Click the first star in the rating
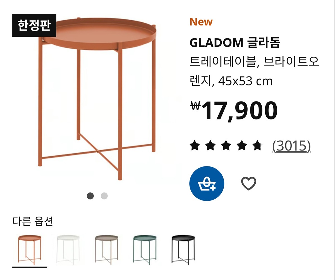Image resolution: width=335 pixels, height=280 pixels. 194,146
